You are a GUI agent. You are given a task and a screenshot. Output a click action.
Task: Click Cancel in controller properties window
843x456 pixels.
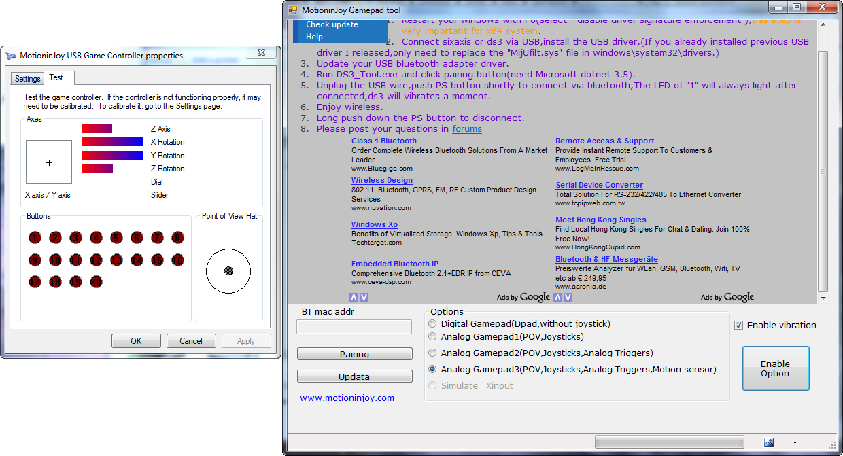tap(191, 341)
